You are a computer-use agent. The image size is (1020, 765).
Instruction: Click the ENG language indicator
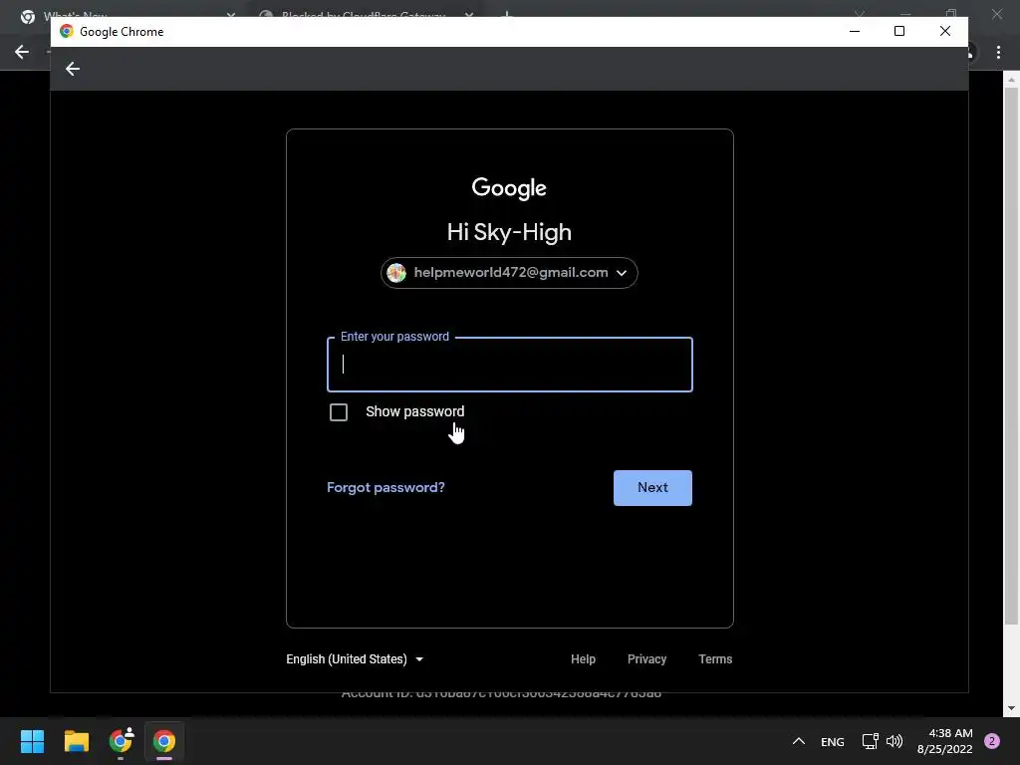pyautogui.click(x=832, y=741)
